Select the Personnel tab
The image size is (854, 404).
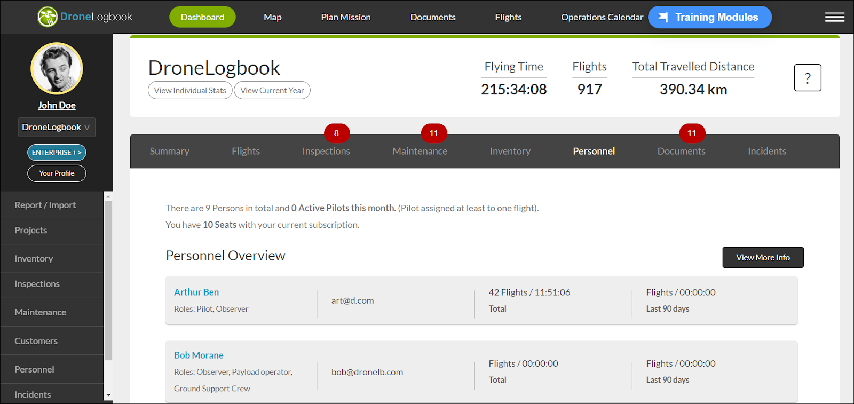(x=594, y=151)
